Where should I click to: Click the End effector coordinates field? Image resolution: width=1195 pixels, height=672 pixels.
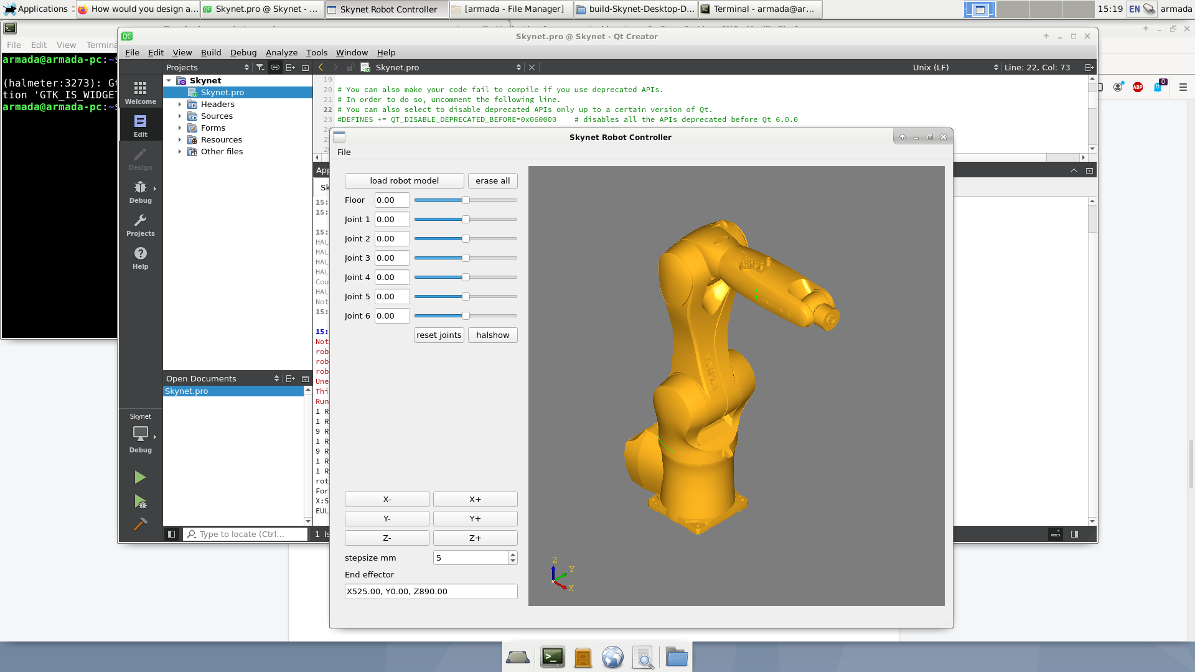point(431,591)
